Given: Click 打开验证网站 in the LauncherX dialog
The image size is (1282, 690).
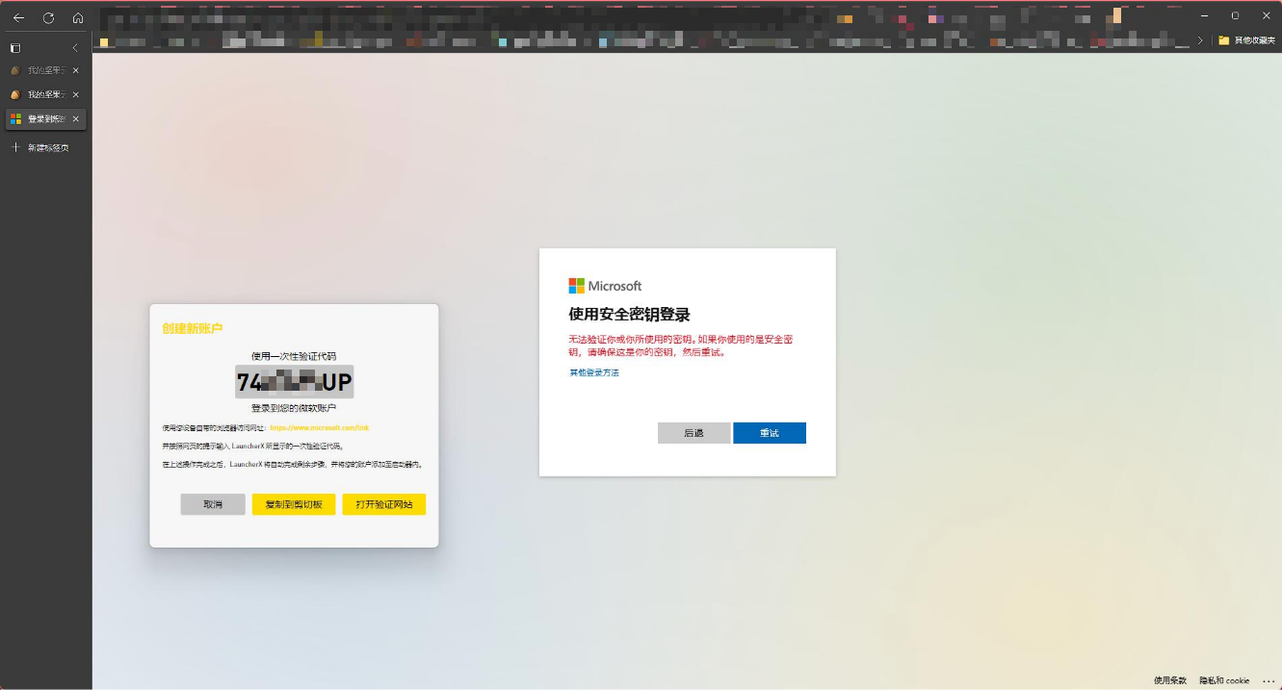Looking at the screenshot, I should (x=384, y=504).
